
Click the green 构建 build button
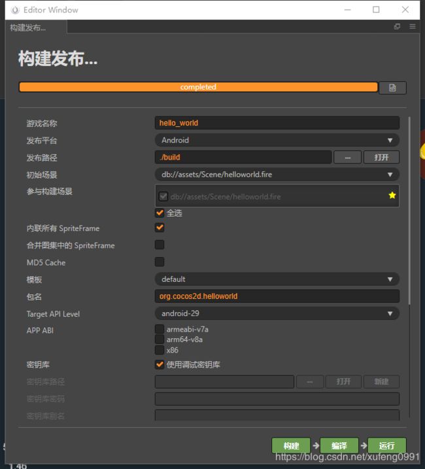point(291,445)
